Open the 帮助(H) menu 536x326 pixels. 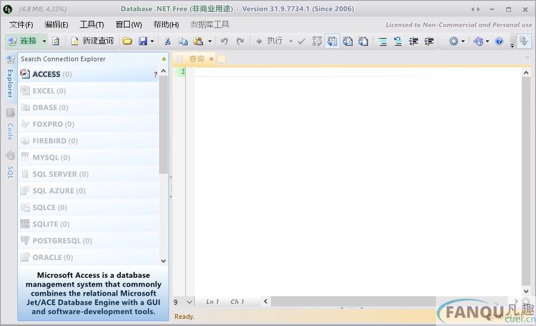point(166,24)
